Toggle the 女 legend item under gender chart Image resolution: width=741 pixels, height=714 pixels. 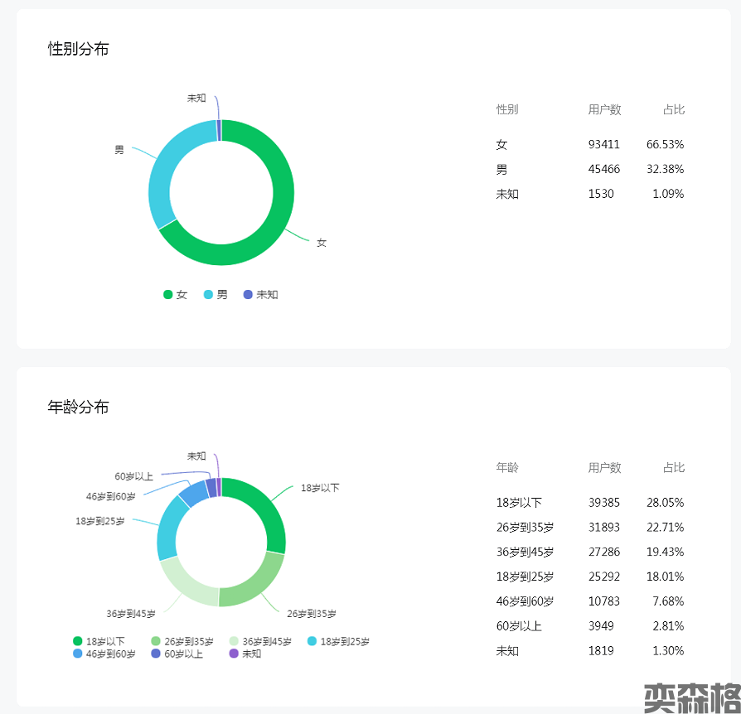coord(175,295)
